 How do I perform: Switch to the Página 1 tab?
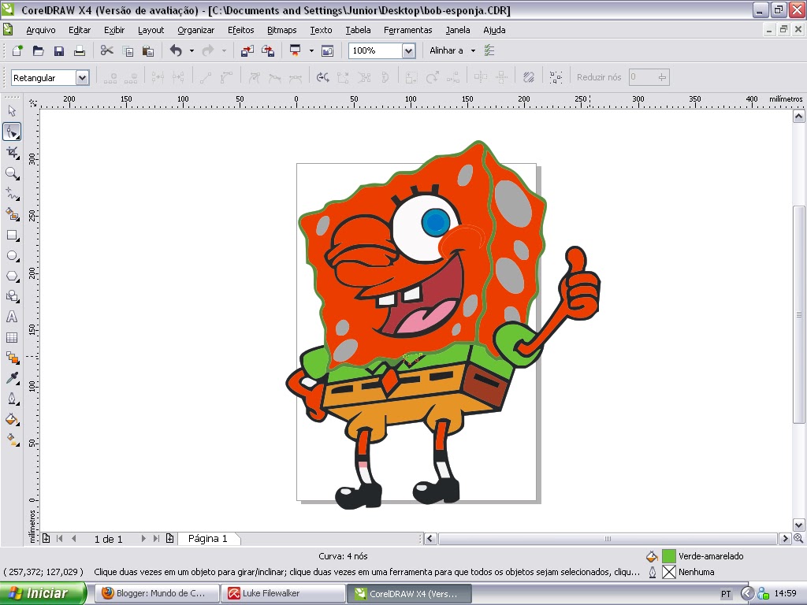[x=208, y=539]
